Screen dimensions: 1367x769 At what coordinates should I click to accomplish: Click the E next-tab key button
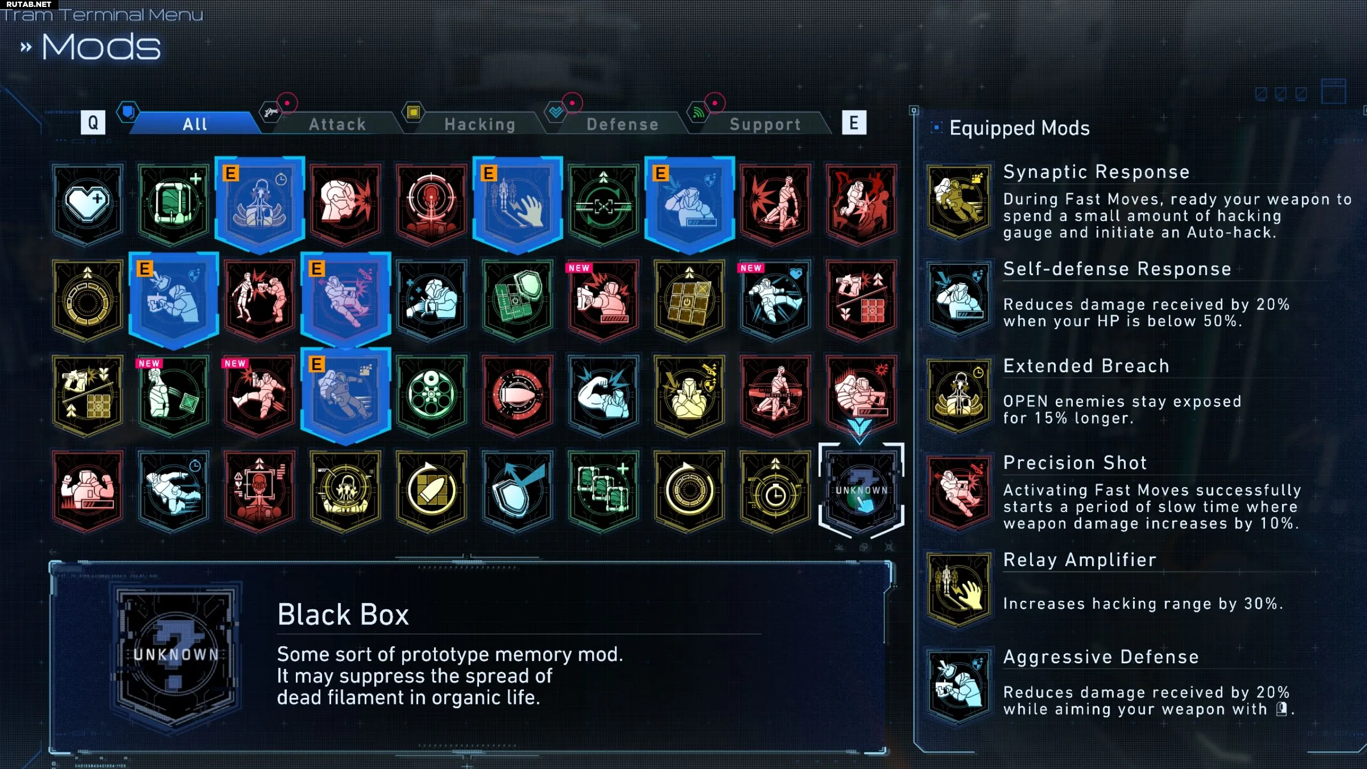854,123
